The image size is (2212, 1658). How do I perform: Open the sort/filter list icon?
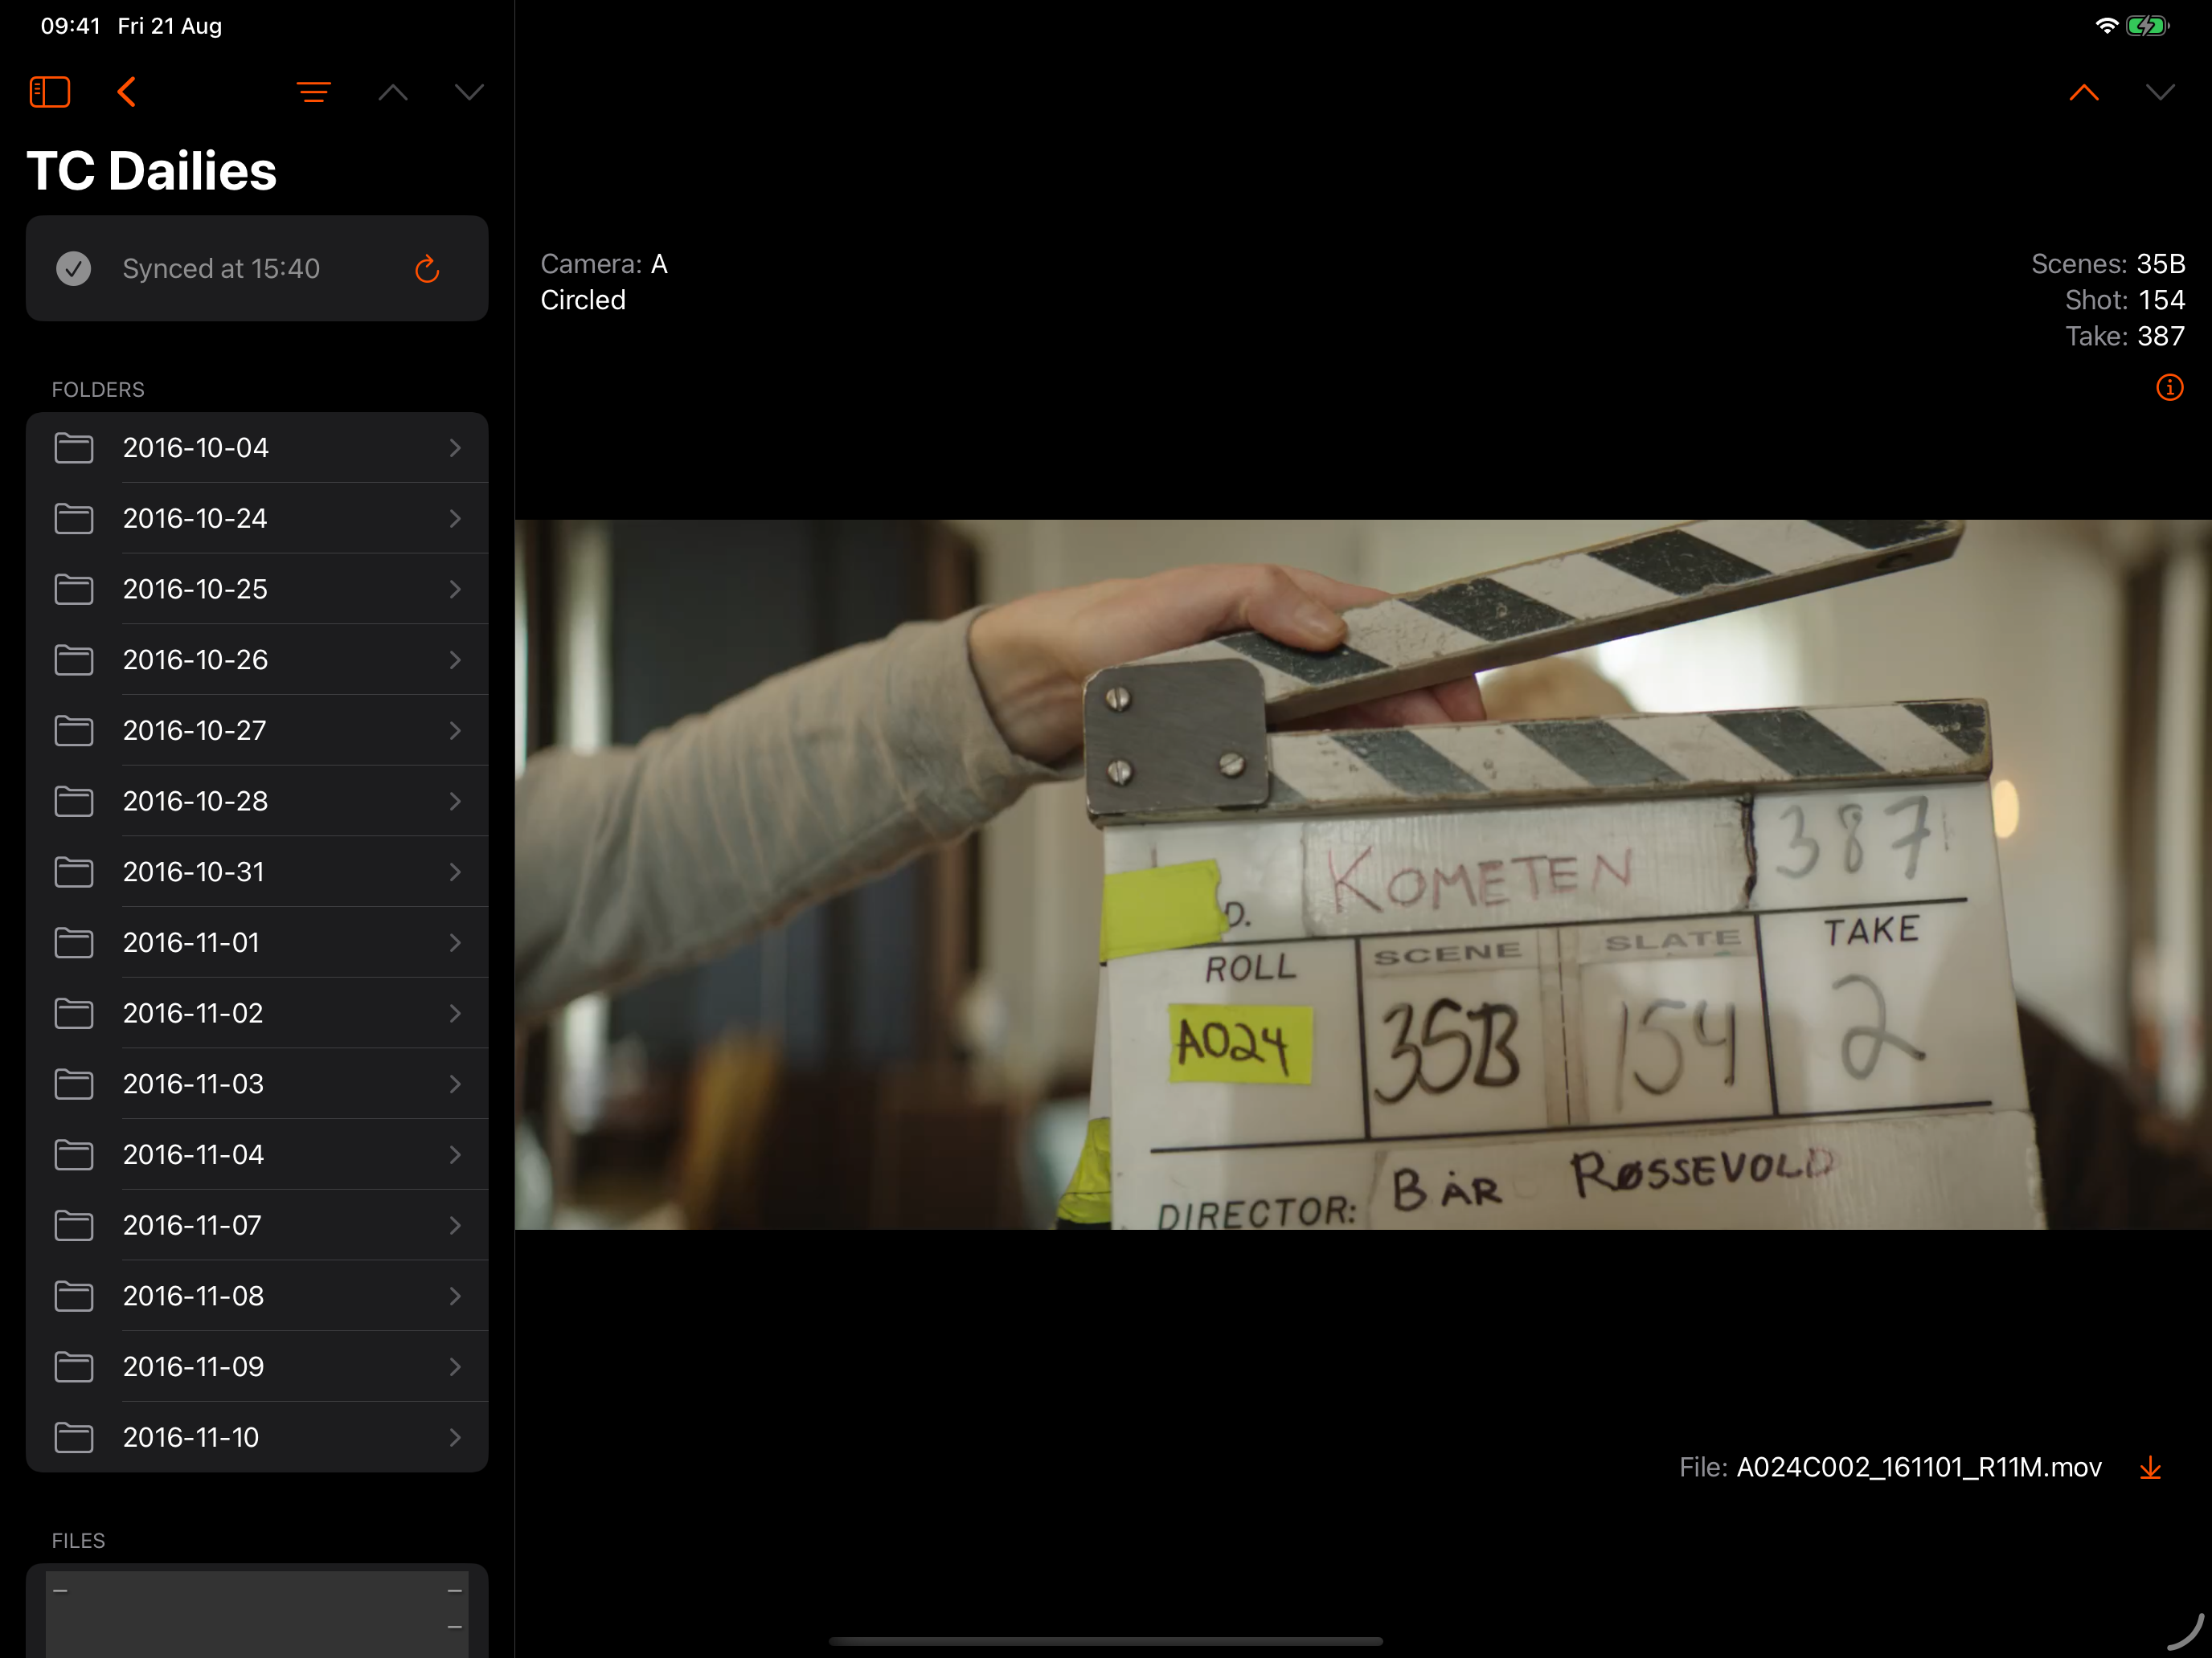314,92
